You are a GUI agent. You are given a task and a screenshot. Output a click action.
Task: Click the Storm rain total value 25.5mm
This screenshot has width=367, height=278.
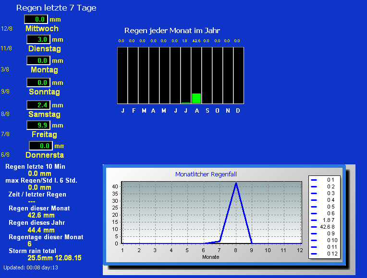tap(54, 258)
